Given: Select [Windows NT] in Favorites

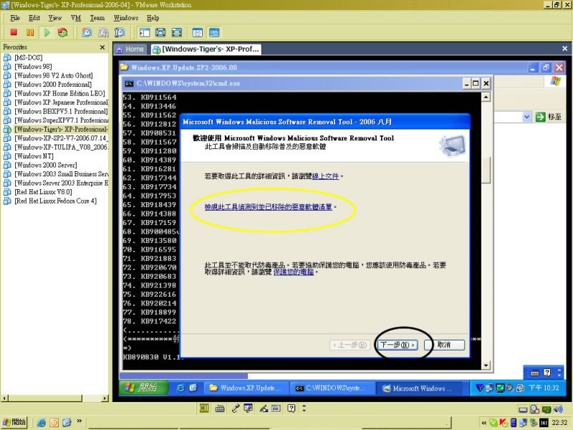Looking at the screenshot, I should coord(34,156).
